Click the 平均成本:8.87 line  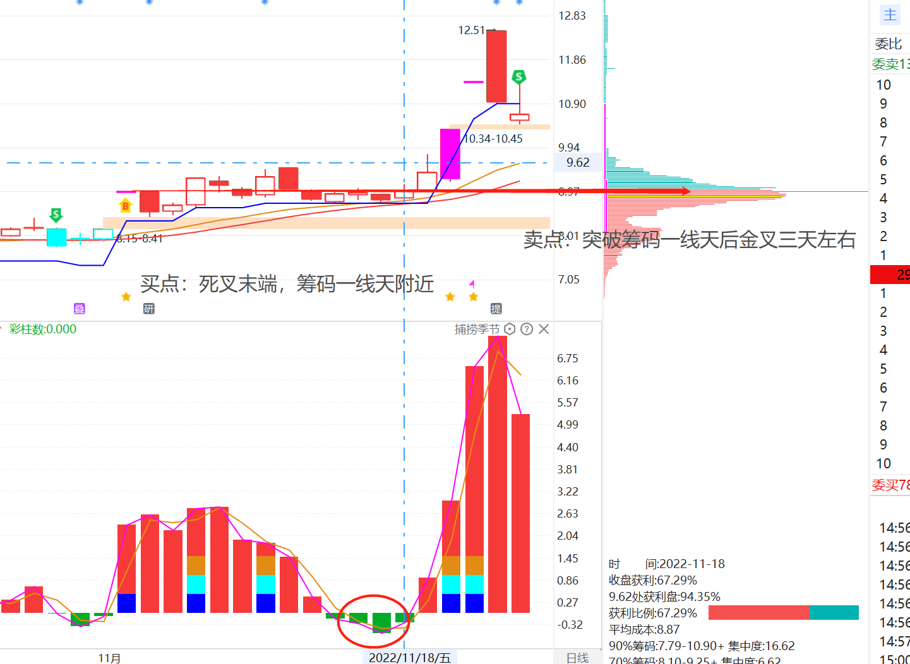[644, 629]
